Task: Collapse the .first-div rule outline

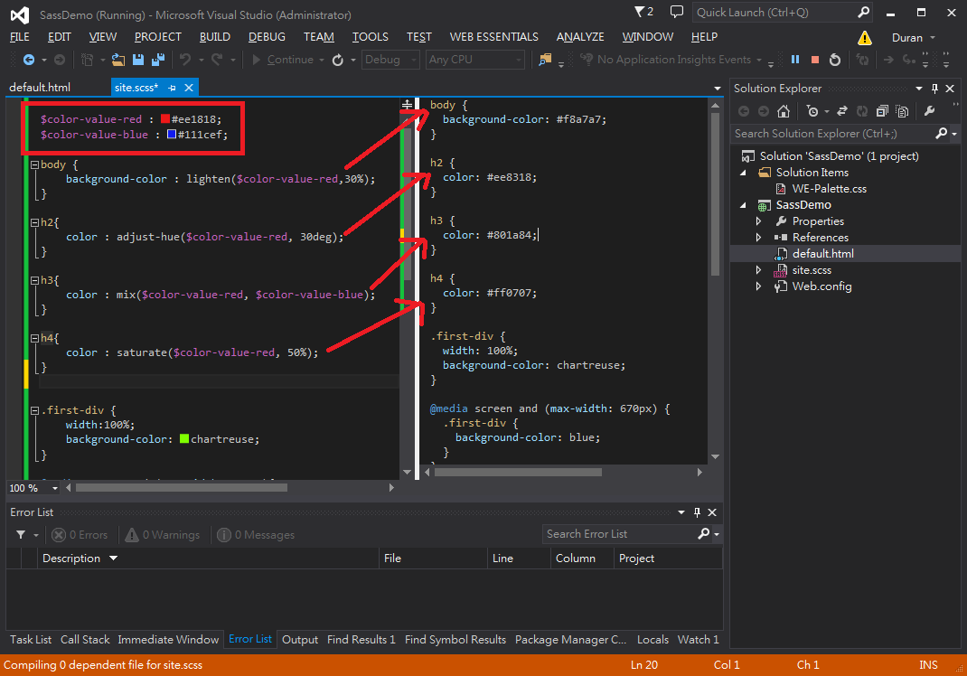Action: click(34, 410)
